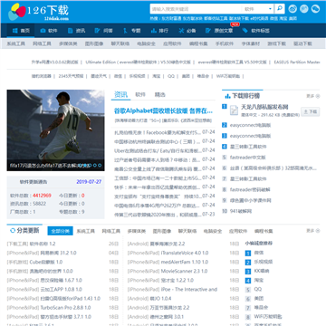Image resolution: width=326 pixels, height=326 pixels.
Task: Select 游戏下载 in the gray category bar
Action: click(276, 43)
